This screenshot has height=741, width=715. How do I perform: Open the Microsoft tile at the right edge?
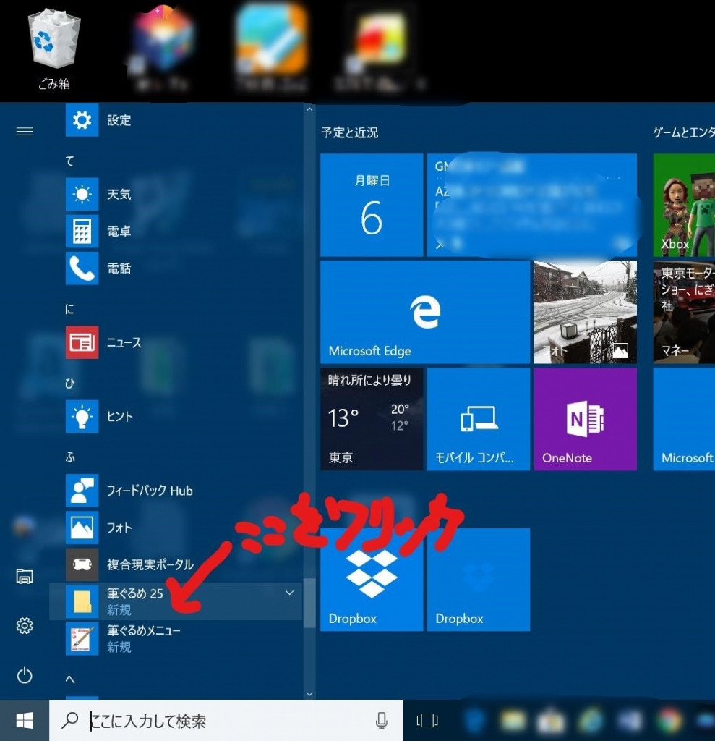coord(684,419)
